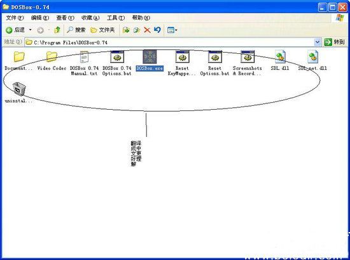Open the Favorites (收藏) menu

point(90,18)
